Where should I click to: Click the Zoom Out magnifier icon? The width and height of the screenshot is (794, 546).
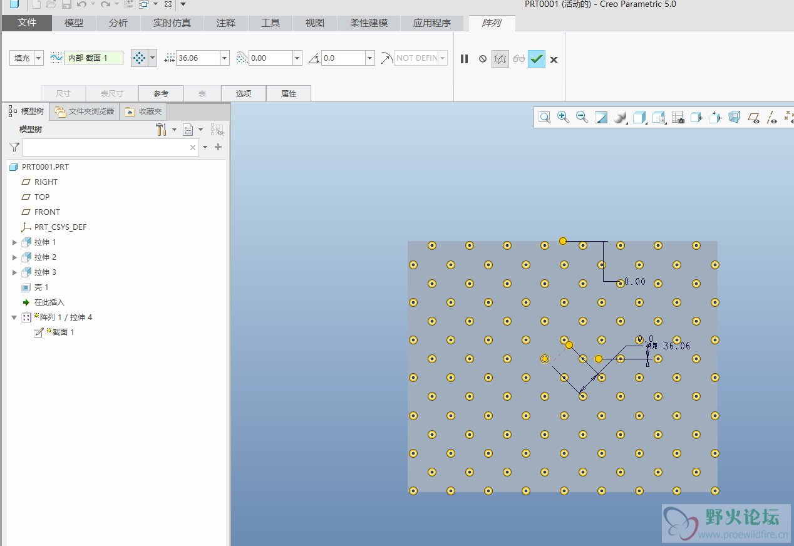point(582,117)
